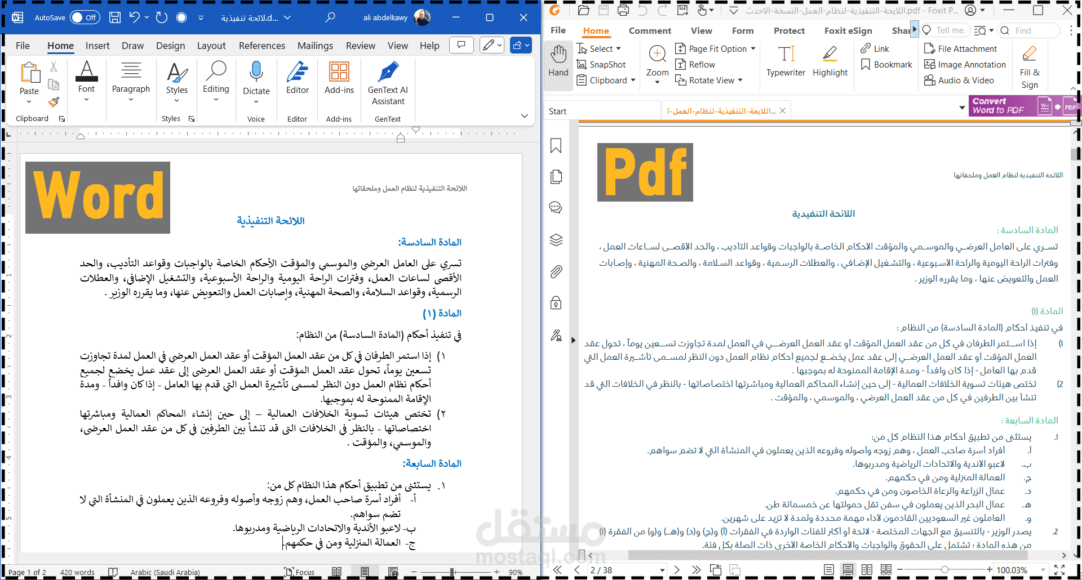Open the References tab in Word

[262, 46]
